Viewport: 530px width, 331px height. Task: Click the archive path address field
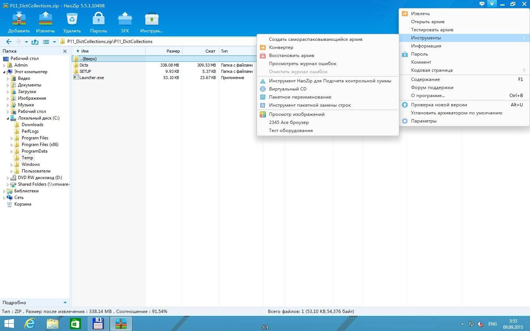coord(158,42)
